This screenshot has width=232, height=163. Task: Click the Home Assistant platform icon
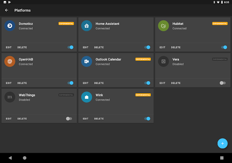(87, 26)
